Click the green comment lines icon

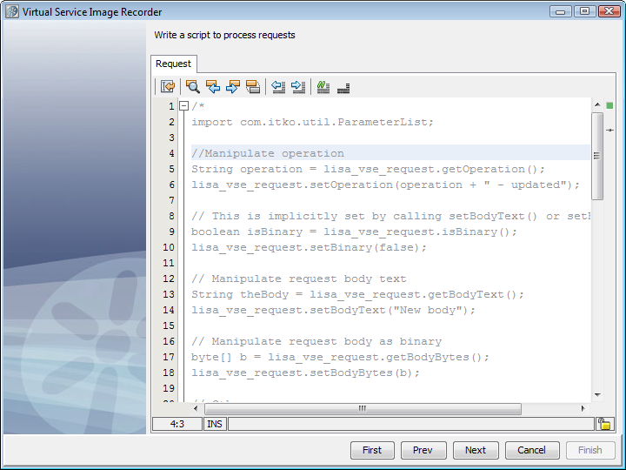click(x=323, y=86)
